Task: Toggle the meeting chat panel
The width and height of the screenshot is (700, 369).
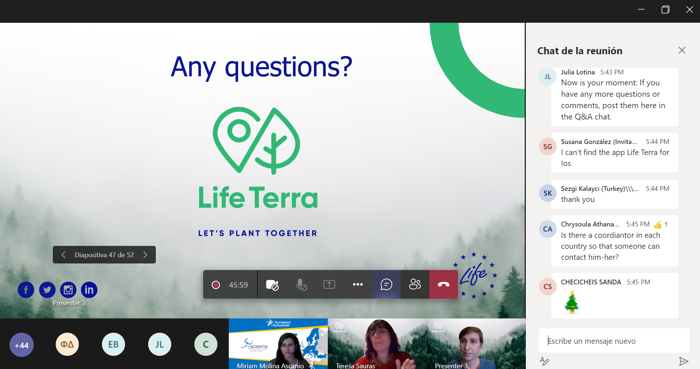Action: [386, 284]
